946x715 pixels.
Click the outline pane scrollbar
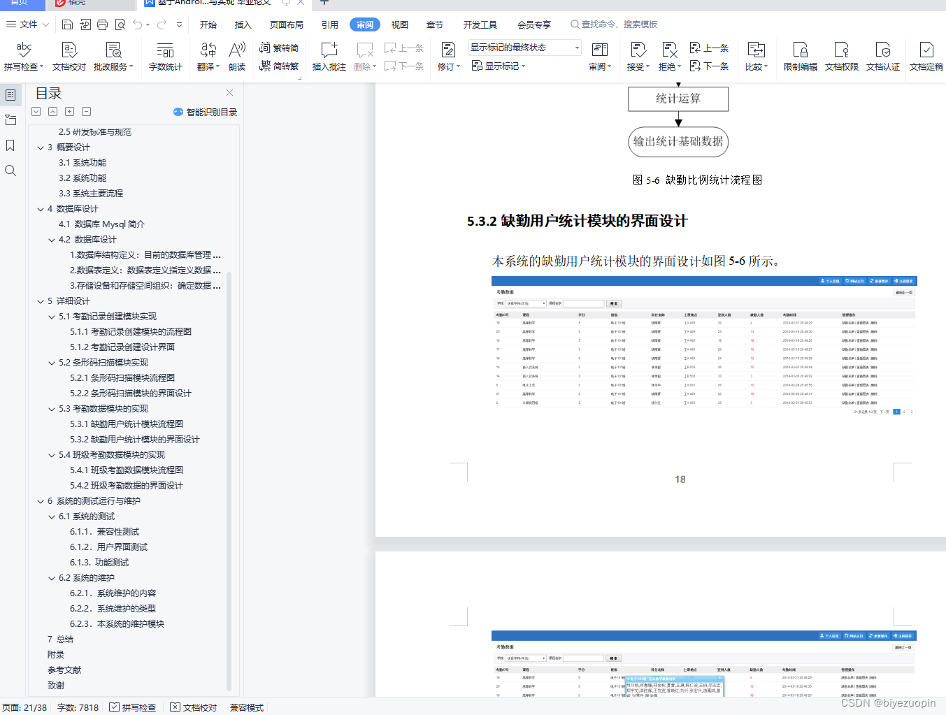point(229,482)
